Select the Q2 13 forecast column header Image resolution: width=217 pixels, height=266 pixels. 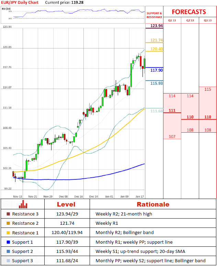point(190,20)
